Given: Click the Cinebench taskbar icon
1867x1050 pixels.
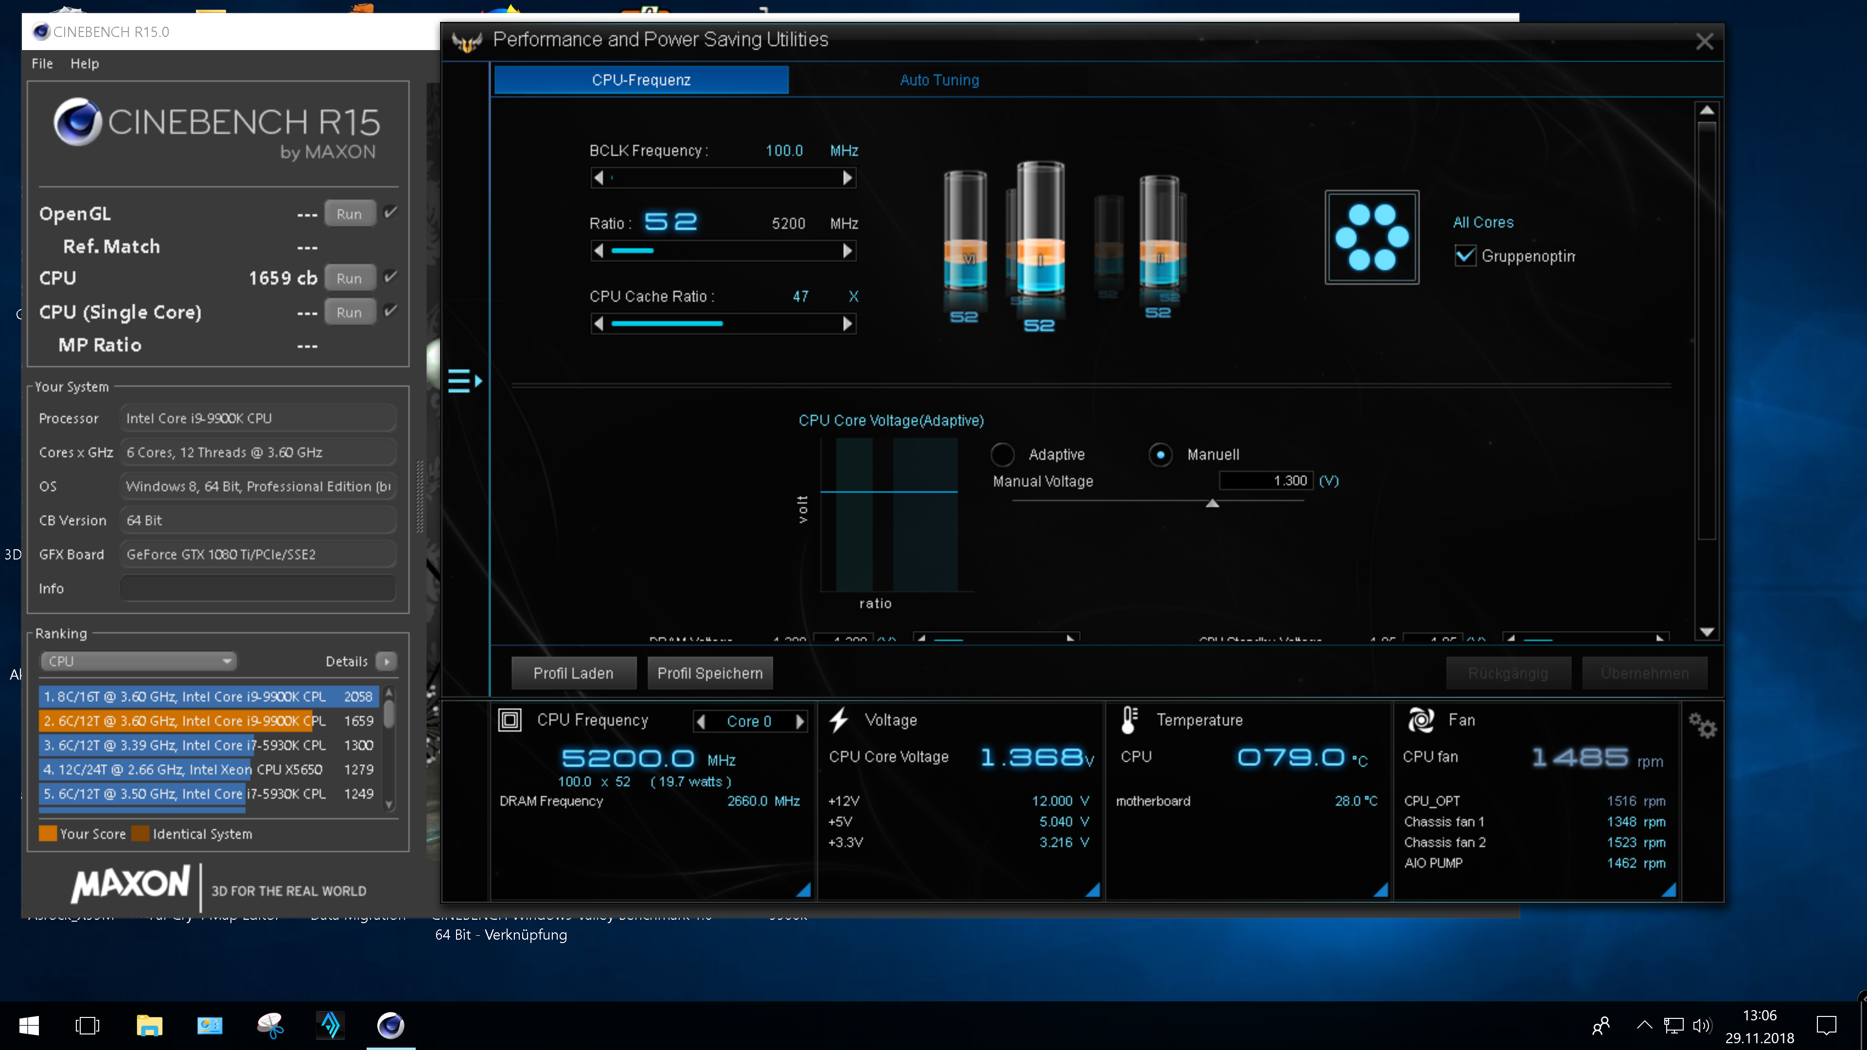Looking at the screenshot, I should pyautogui.click(x=390, y=1025).
